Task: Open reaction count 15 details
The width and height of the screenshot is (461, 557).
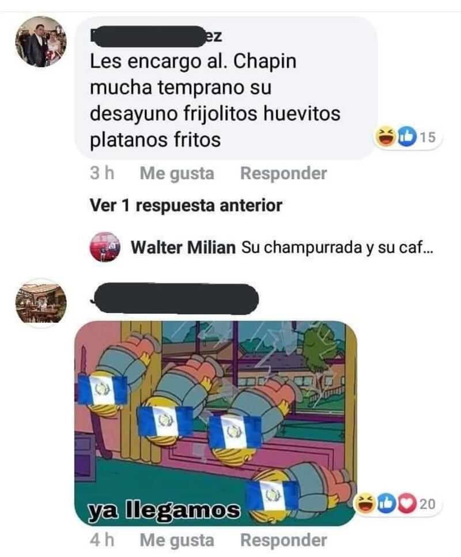Action: (x=428, y=137)
